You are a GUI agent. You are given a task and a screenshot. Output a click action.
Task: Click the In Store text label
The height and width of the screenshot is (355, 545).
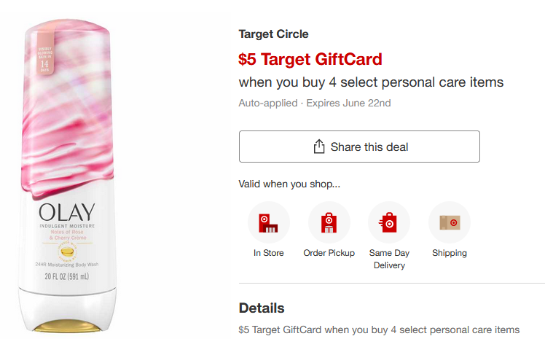[269, 253]
